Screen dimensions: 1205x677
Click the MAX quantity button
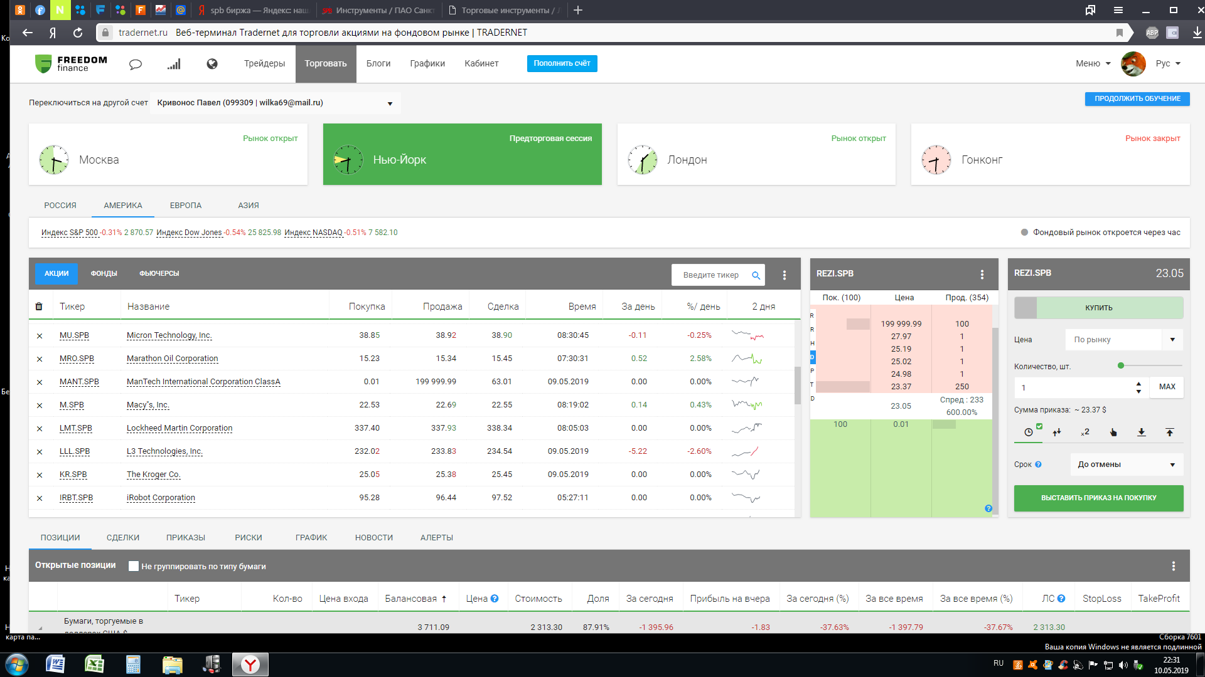1167,387
